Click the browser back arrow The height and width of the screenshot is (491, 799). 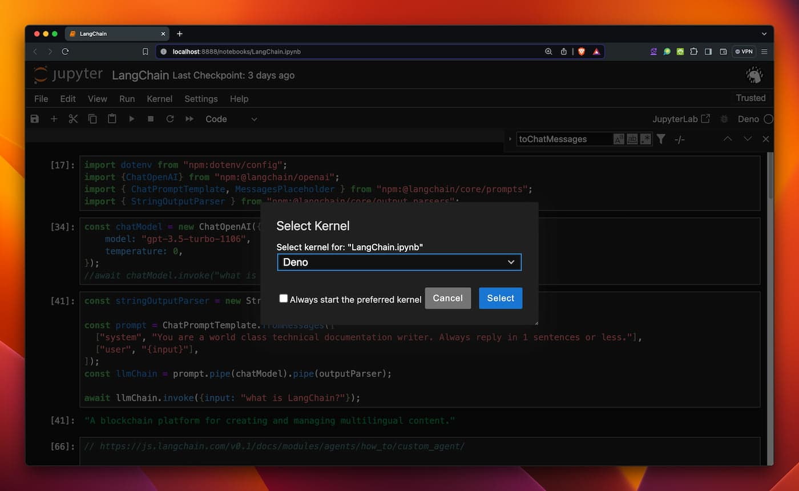pyautogui.click(x=35, y=51)
